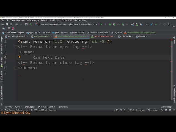Open the SDK Manager download icon

(141, 24)
